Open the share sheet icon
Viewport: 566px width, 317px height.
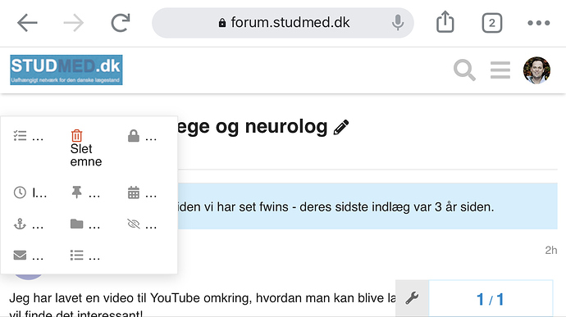[x=445, y=22]
